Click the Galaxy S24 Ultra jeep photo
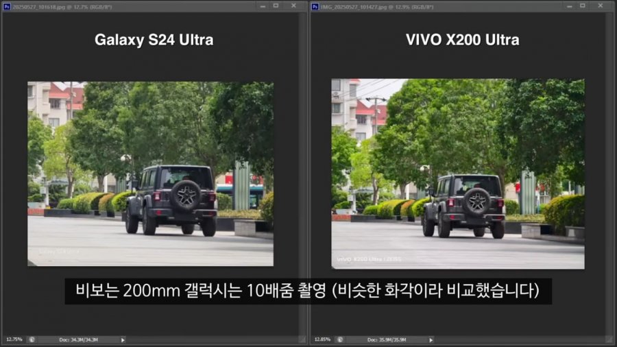617x347 pixels. pyautogui.click(x=150, y=173)
